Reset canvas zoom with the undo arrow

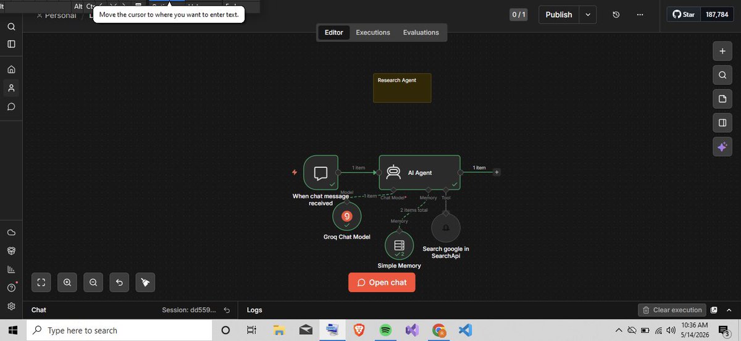click(119, 282)
